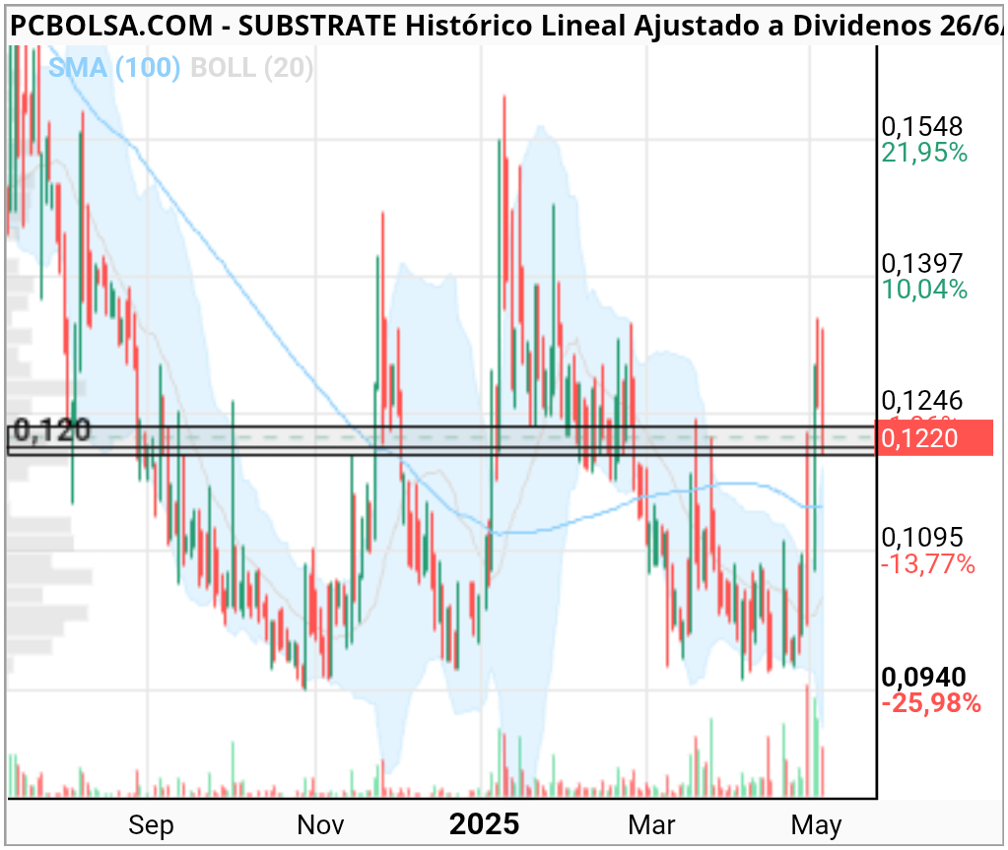Click the 0,120 support level label

(52, 430)
